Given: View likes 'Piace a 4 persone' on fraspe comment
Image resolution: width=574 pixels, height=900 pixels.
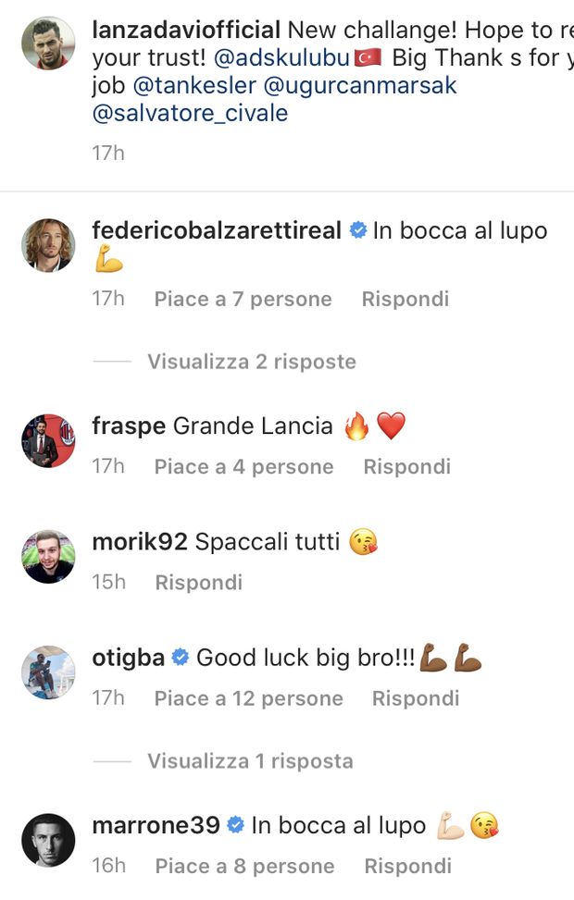Looking at the screenshot, I should point(243,466).
